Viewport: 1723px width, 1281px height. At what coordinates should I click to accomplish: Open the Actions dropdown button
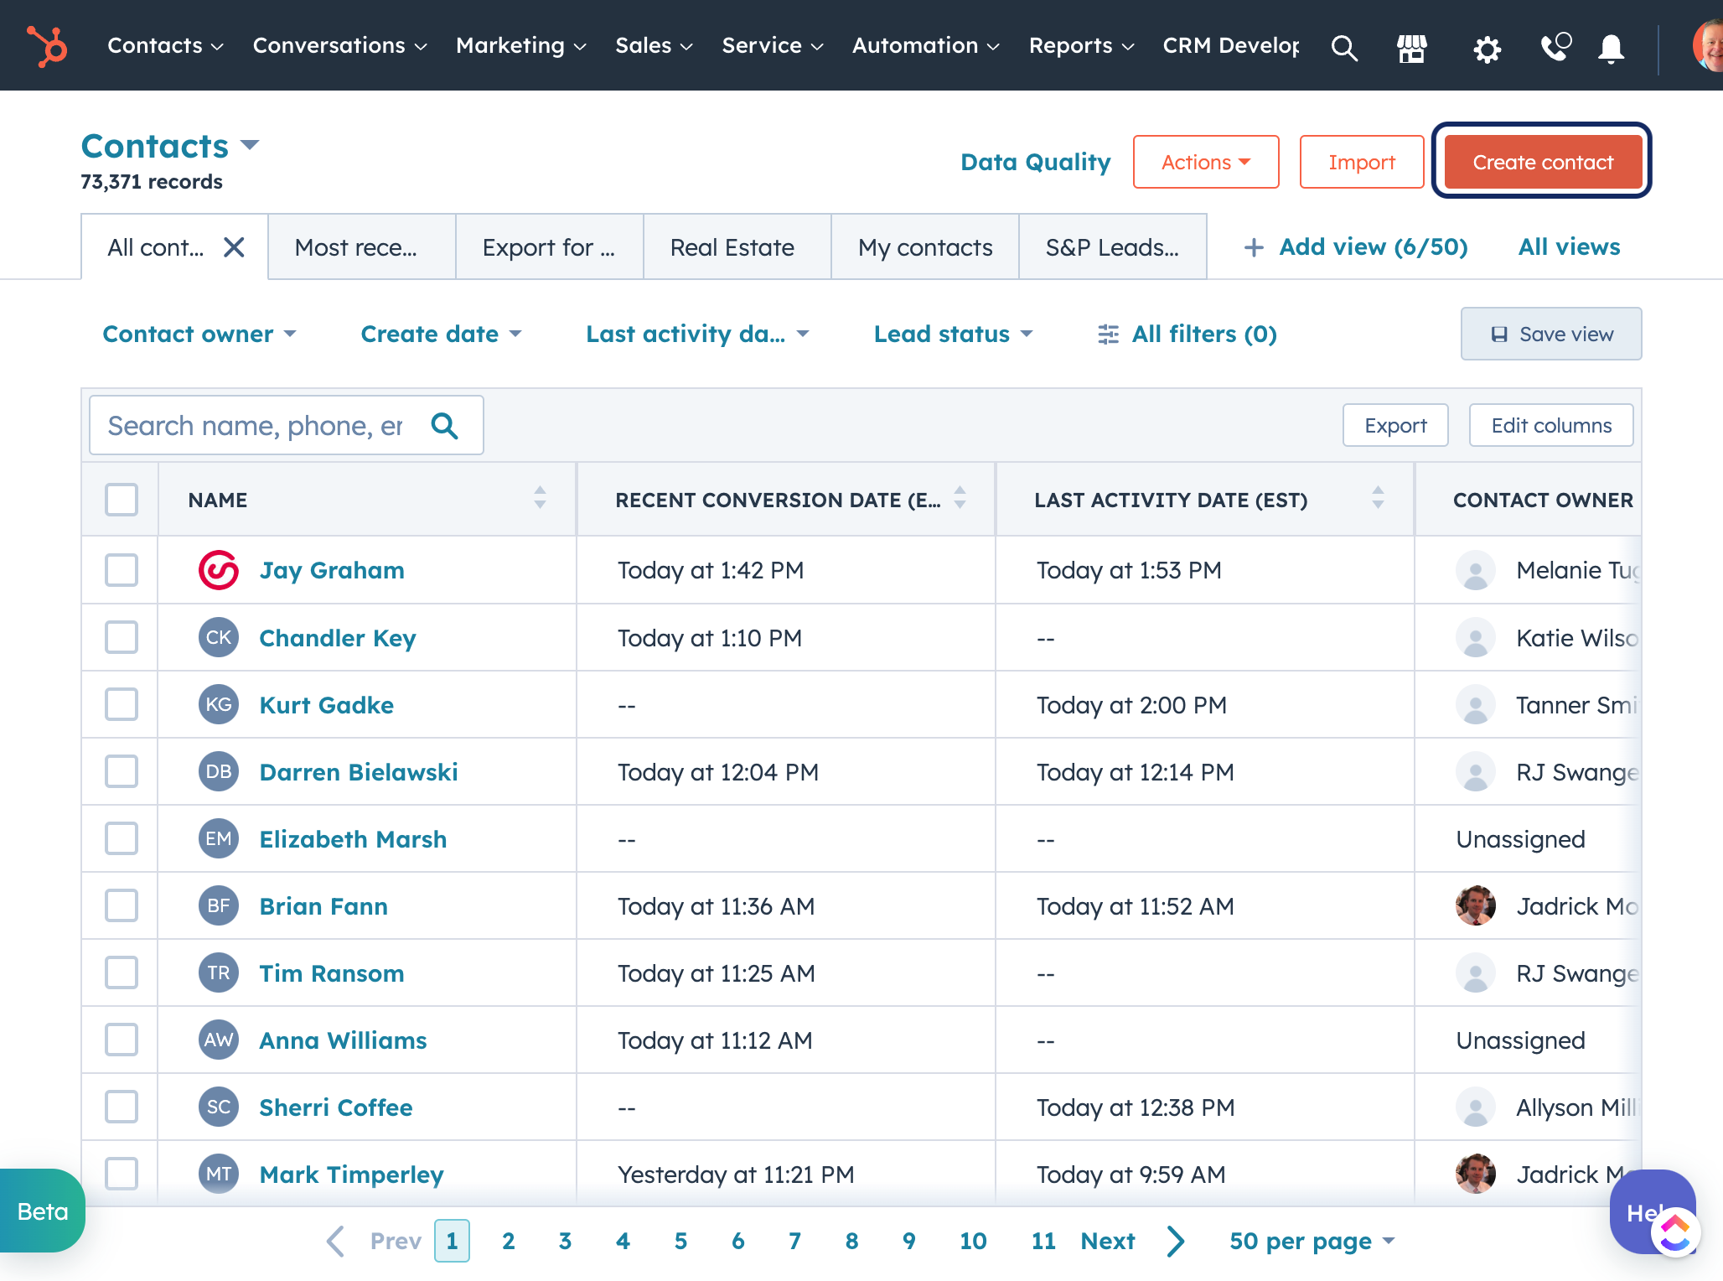1206,162
